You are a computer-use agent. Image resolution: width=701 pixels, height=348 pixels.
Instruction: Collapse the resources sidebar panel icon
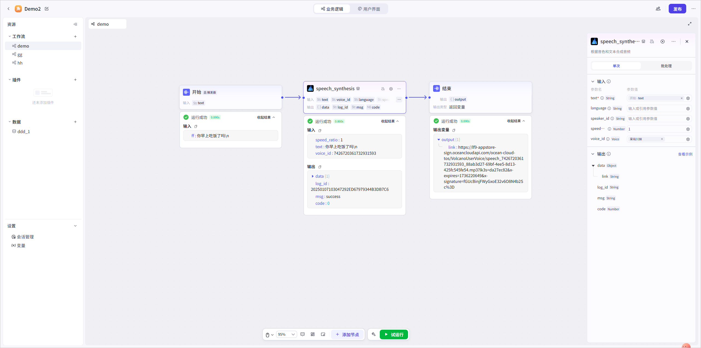(76, 24)
